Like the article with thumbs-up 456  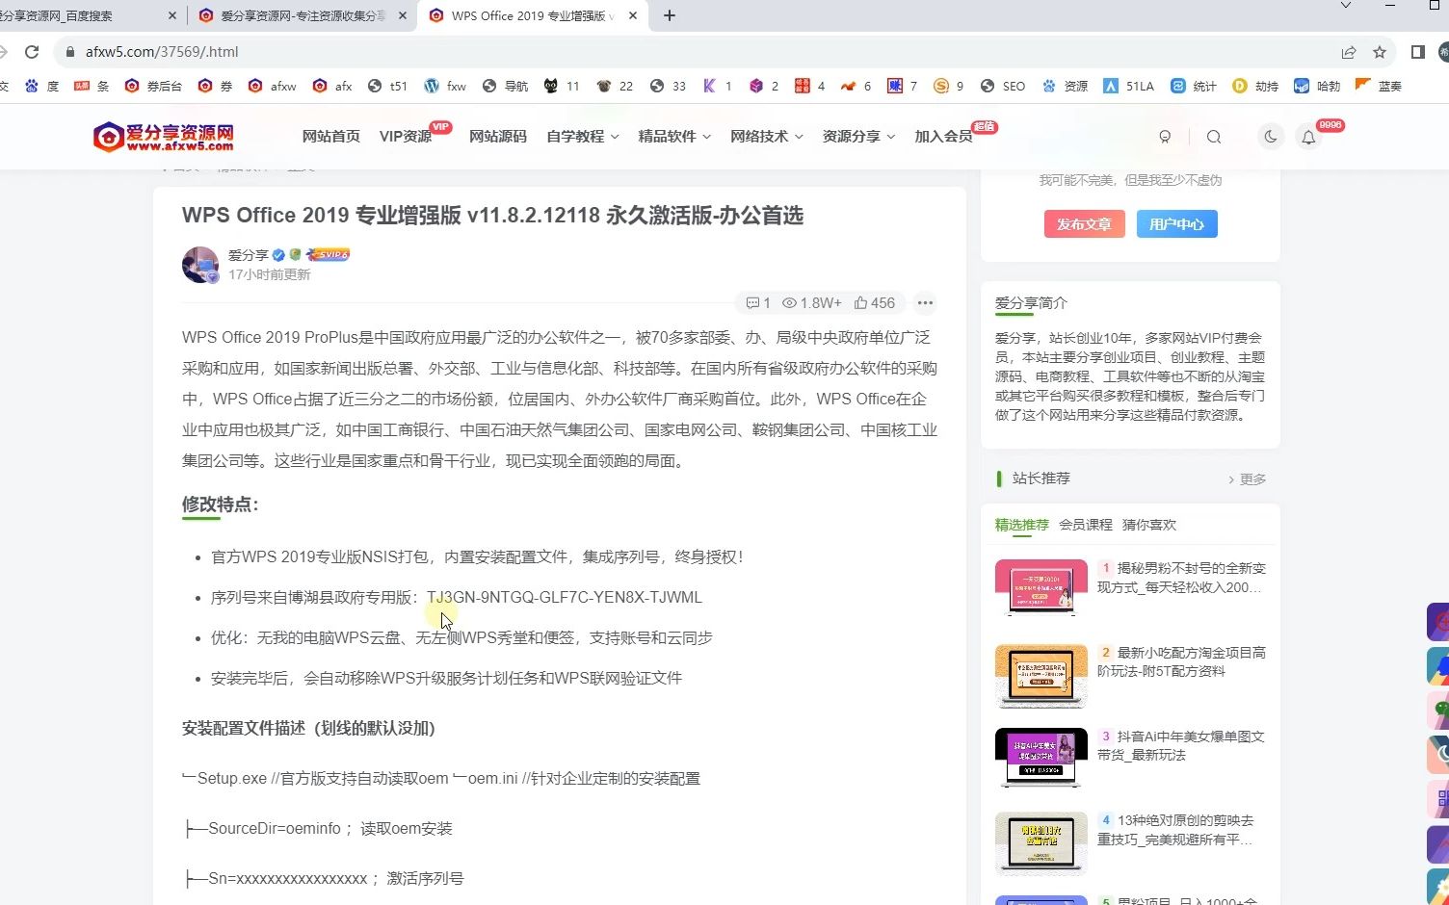[875, 303]
